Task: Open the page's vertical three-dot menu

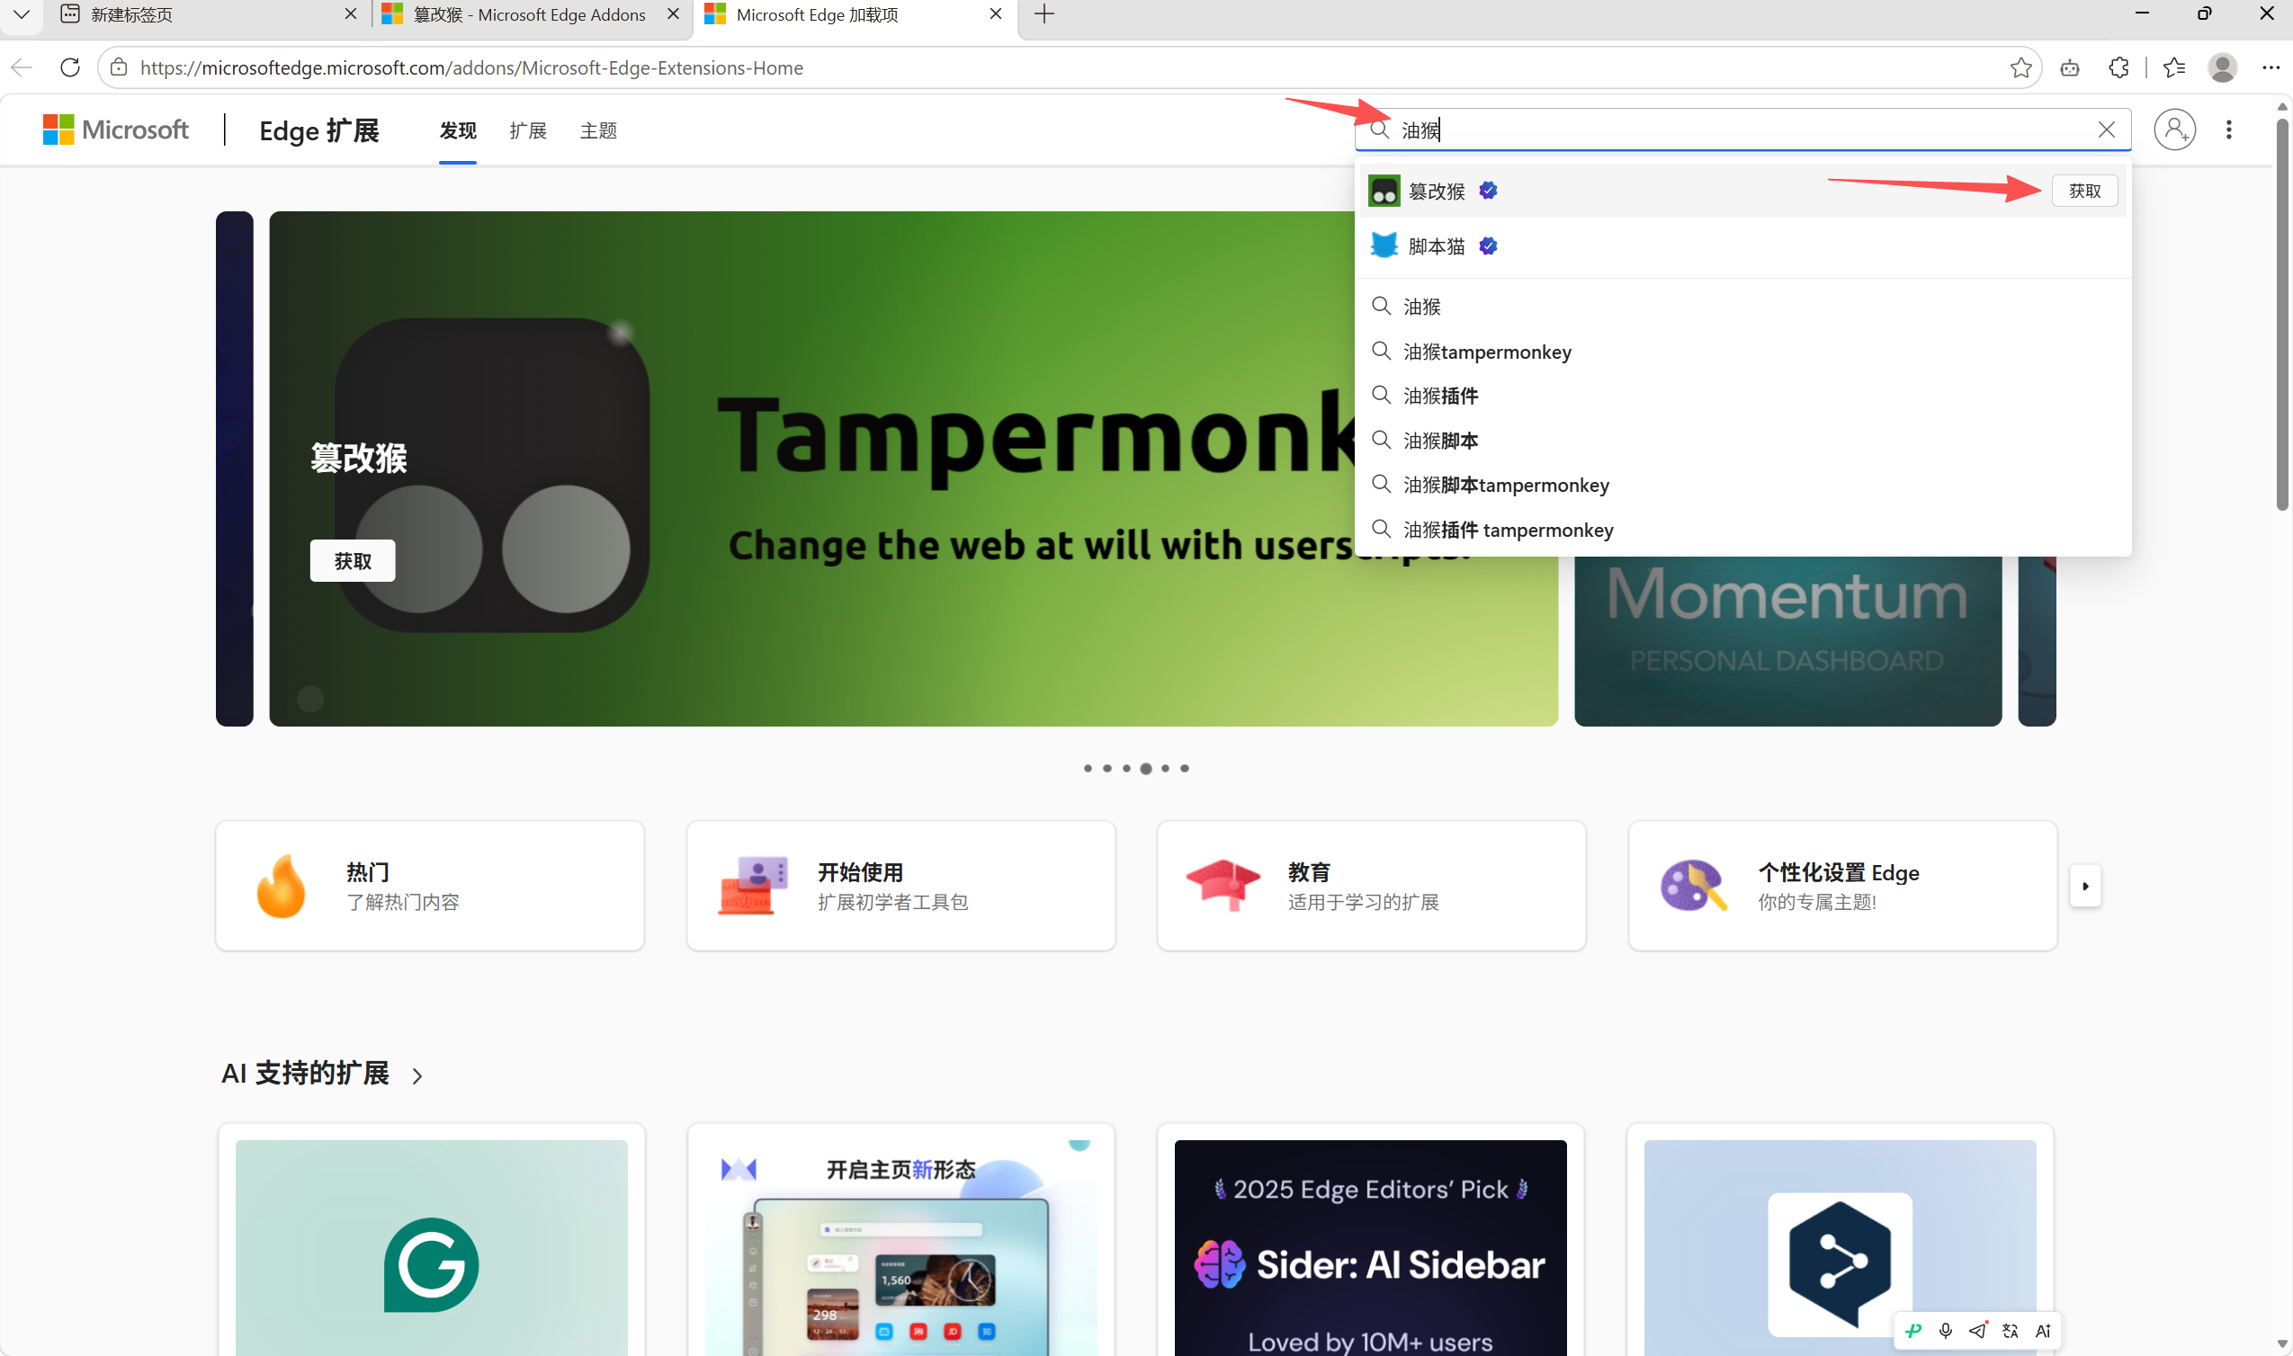Action: click(x=2228, y=129)
